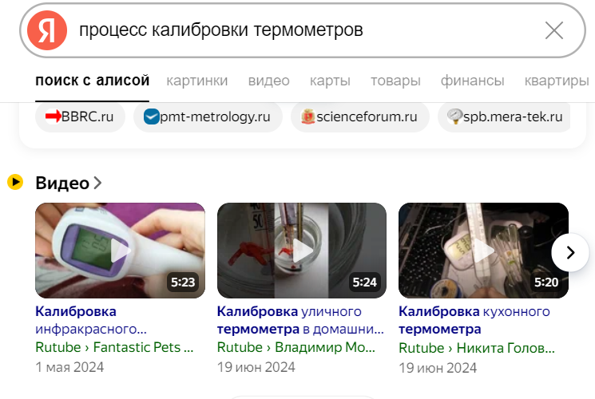Screen dimensions: 595x399
Task: Show next videos with the carousel arrow
Action: pos(570,252)
